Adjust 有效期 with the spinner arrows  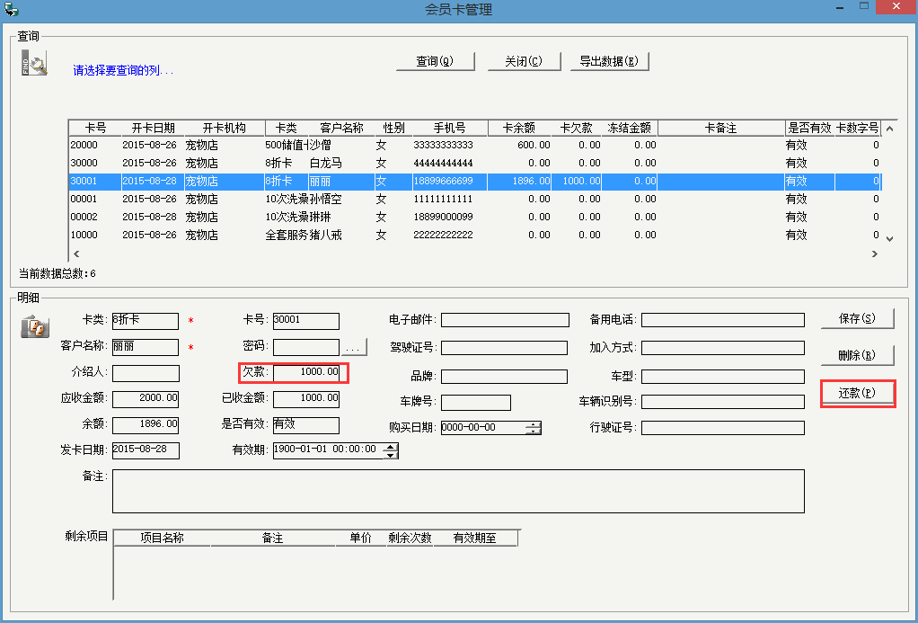click(x=391, y=450)
